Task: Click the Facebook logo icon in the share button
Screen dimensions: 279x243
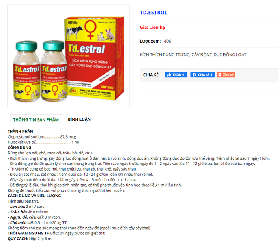Action: pyautogui.click(x=194, y=75)
